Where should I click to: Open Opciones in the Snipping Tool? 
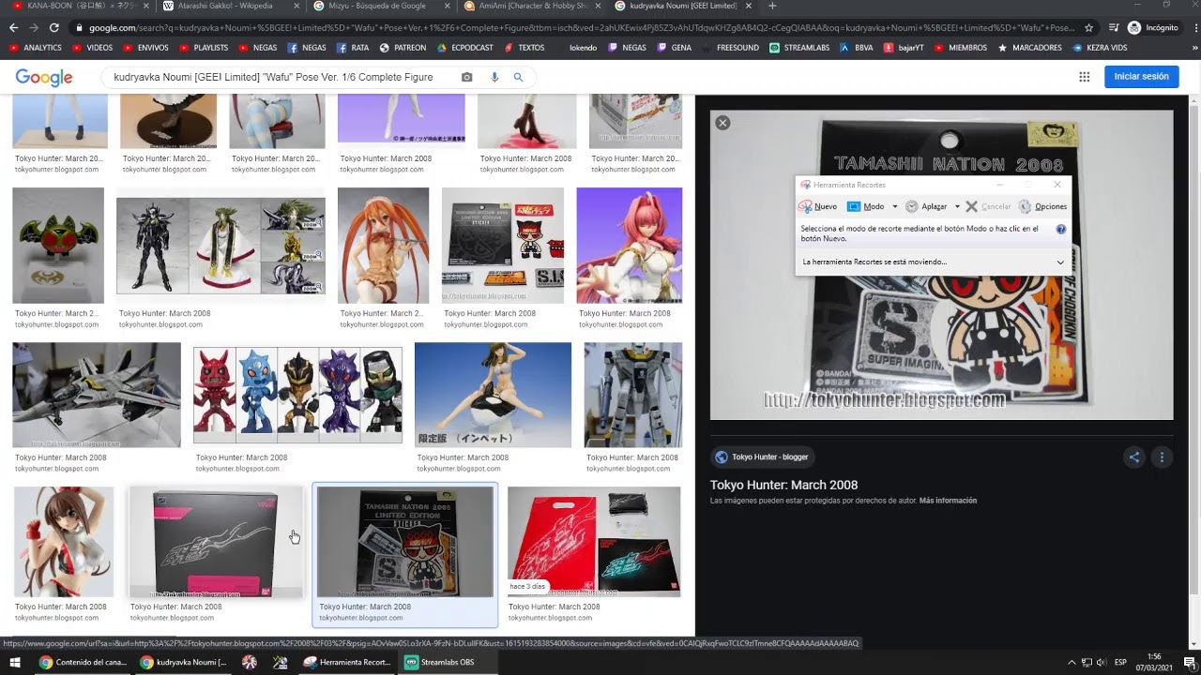coord(1042,206)
